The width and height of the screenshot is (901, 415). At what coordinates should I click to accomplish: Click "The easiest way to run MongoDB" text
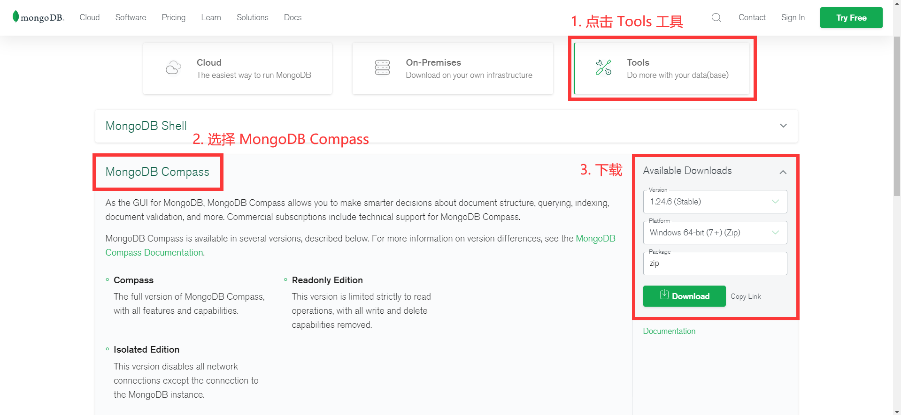tap(254, 75)
